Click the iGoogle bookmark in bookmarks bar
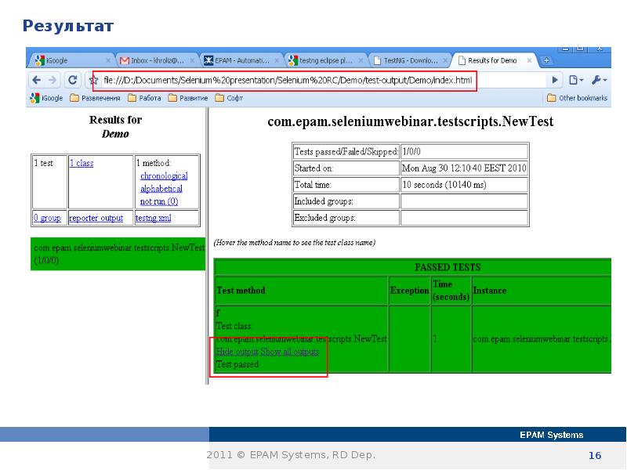The width and height of the screenshot is (627, 470). click(x=47, y=98)
